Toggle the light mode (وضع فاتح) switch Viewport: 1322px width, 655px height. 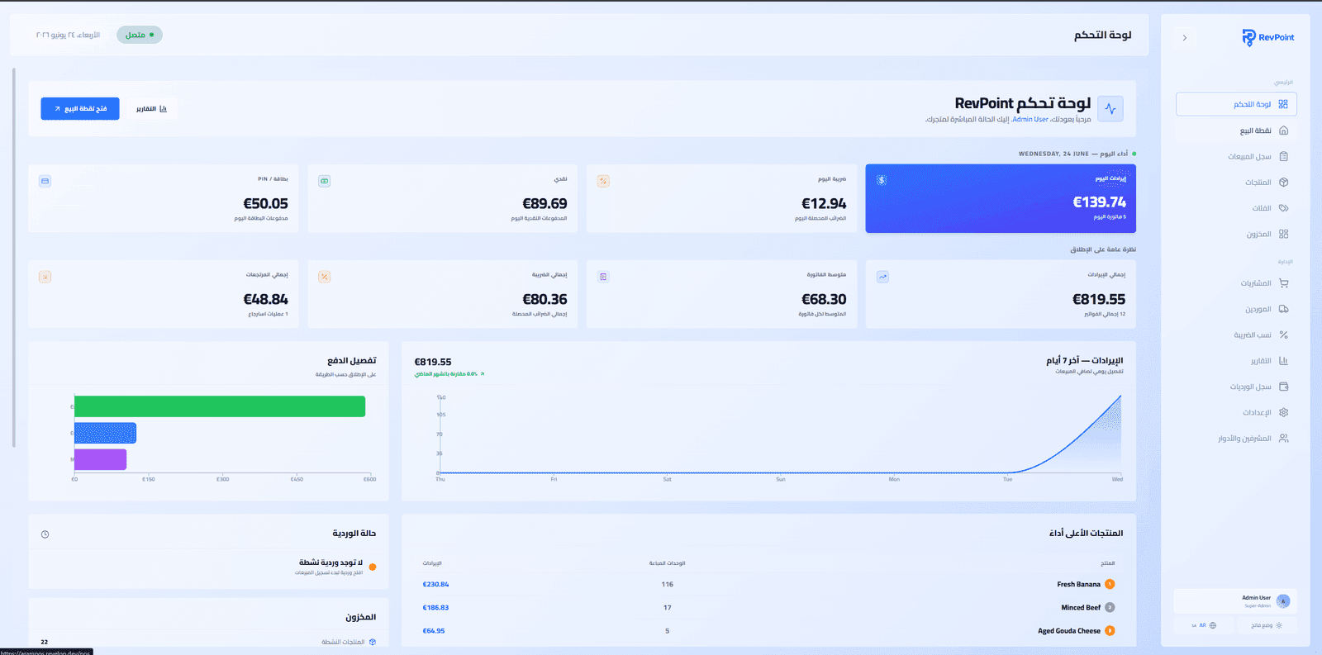click(x=1267, y=625)
